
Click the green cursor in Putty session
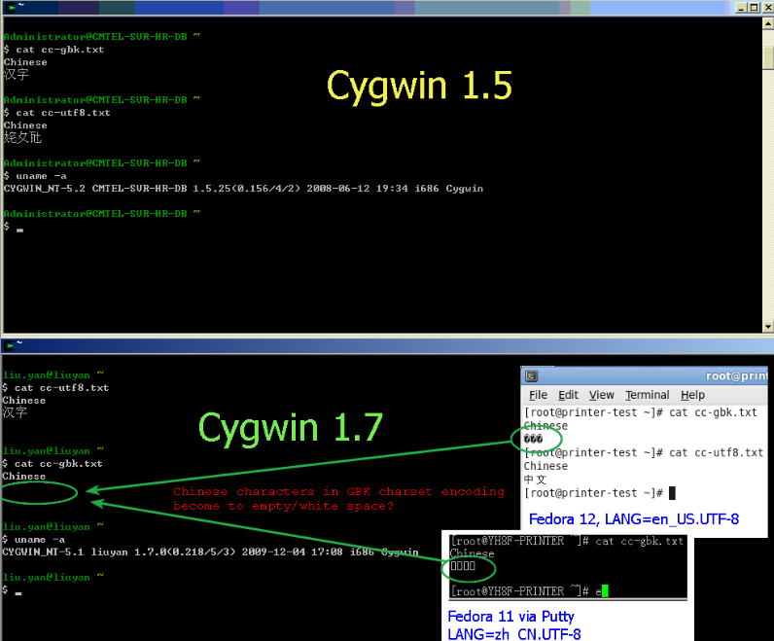(x=605, y=590)
